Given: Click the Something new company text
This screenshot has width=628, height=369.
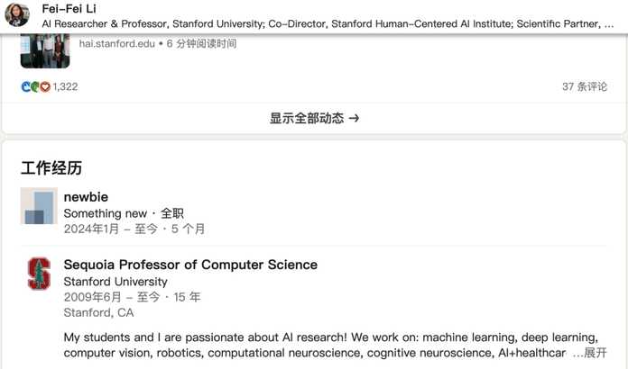Looking at the screenshot, I should (x=105, y=213).
